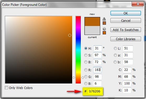Select the in-gamut color swatch under the warning triangle
This screenshot has height=99, width=146.
point(104,23)
